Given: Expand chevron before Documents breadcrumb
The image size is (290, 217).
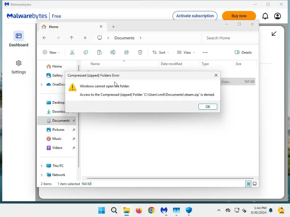Looking at the screenshot, I should (108, 38).
